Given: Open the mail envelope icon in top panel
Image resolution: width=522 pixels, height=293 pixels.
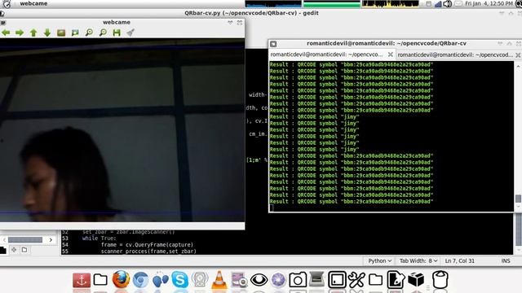Looking at the screenshot, I should (x=458, y=3).
